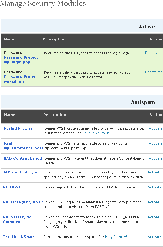The width and height of the screenshot is (163, 247).
Task: Follow the Holy Shmoly! link
Action: pyautogui.click(x=116, y=237)
